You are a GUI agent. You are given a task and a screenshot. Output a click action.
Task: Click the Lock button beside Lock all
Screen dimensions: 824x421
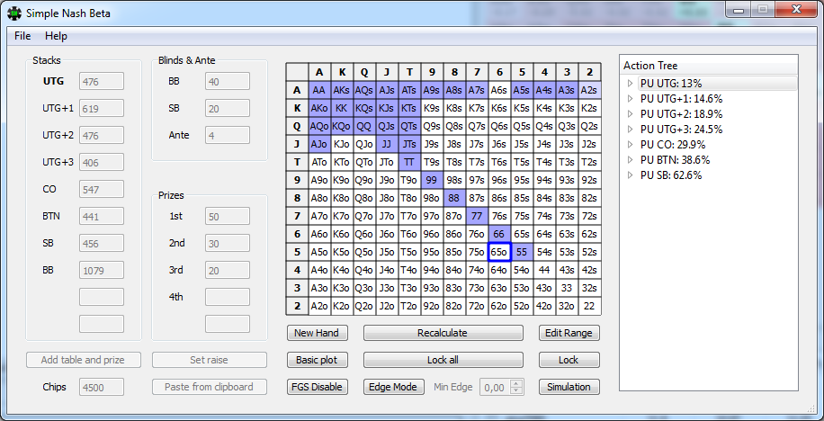[569, 360]
